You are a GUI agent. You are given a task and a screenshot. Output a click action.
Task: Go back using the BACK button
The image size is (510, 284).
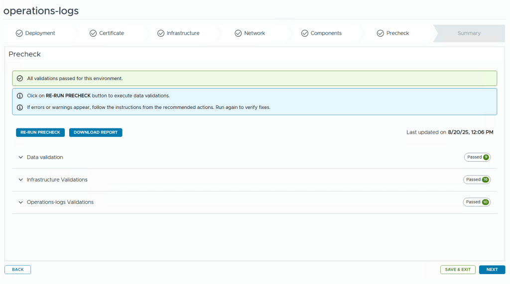18,270
